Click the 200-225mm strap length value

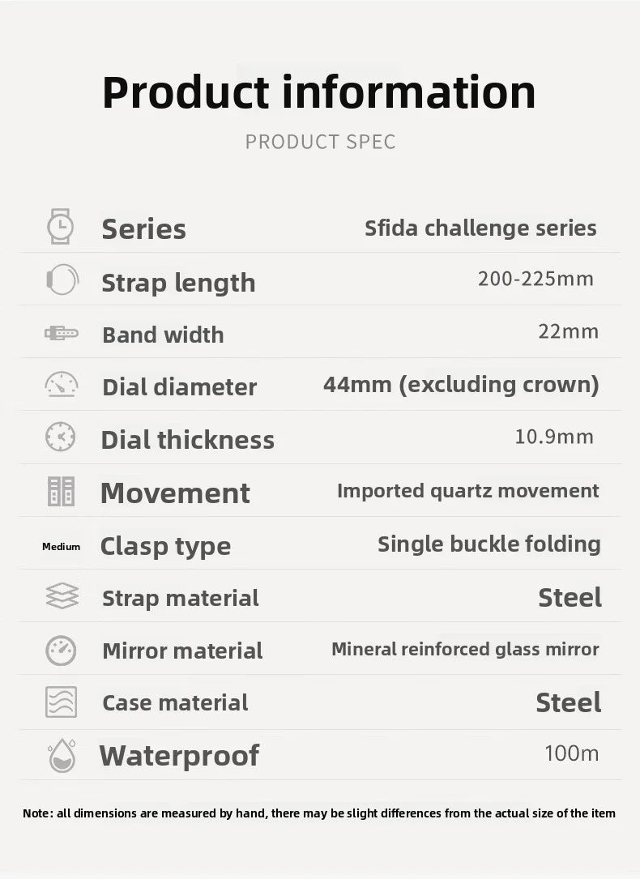[x=535, y=279]
